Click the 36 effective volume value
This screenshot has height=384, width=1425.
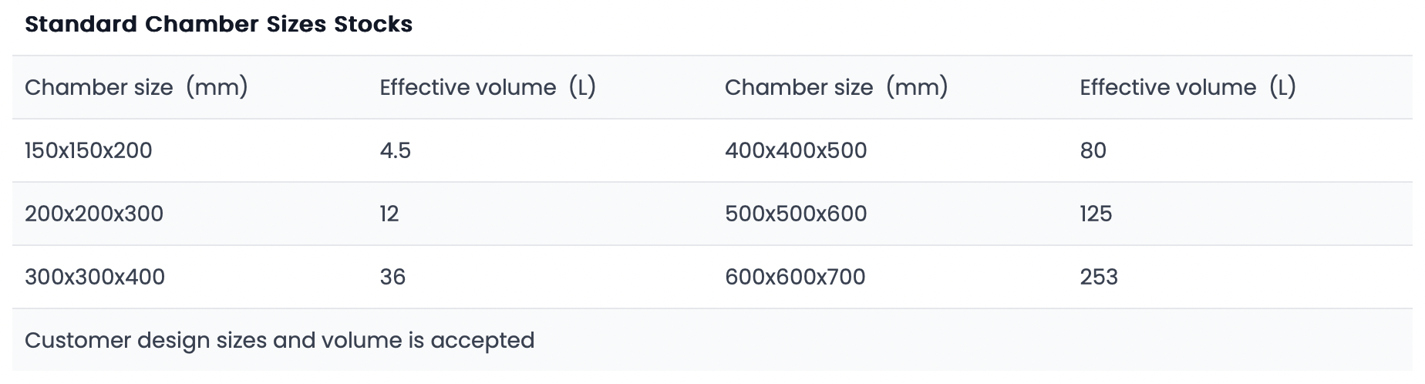(x=392, y=277)
